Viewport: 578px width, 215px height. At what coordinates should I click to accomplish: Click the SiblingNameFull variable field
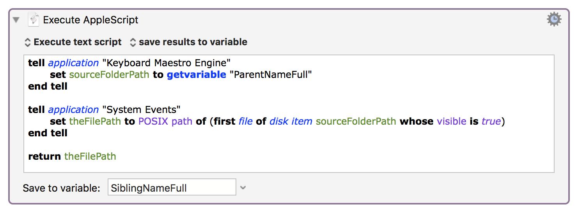pos(172,187)
